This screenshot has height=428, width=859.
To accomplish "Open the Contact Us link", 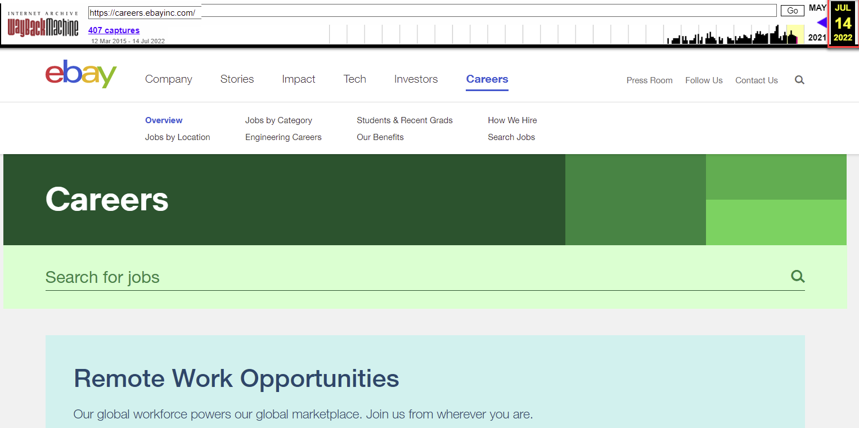I will coord(757,80).
